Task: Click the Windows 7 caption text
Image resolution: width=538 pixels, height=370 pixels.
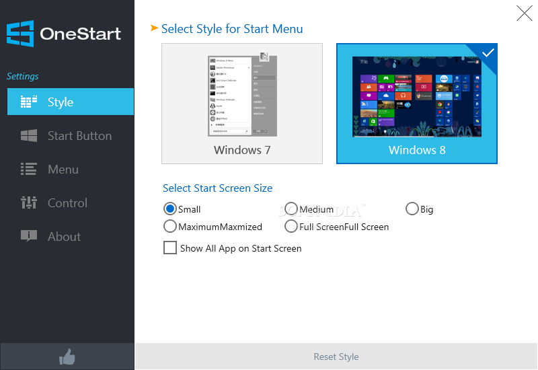Action: click(x=242, y=150)
